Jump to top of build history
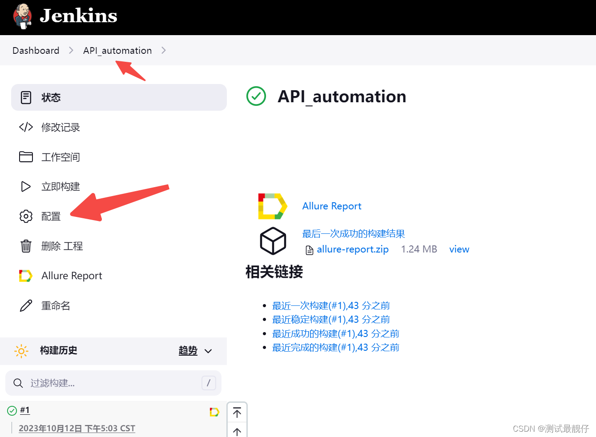 pos(237,413)
